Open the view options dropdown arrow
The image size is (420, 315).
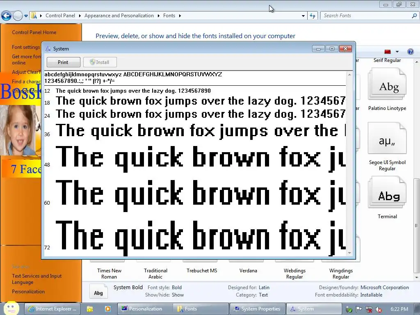coord(397,51)
